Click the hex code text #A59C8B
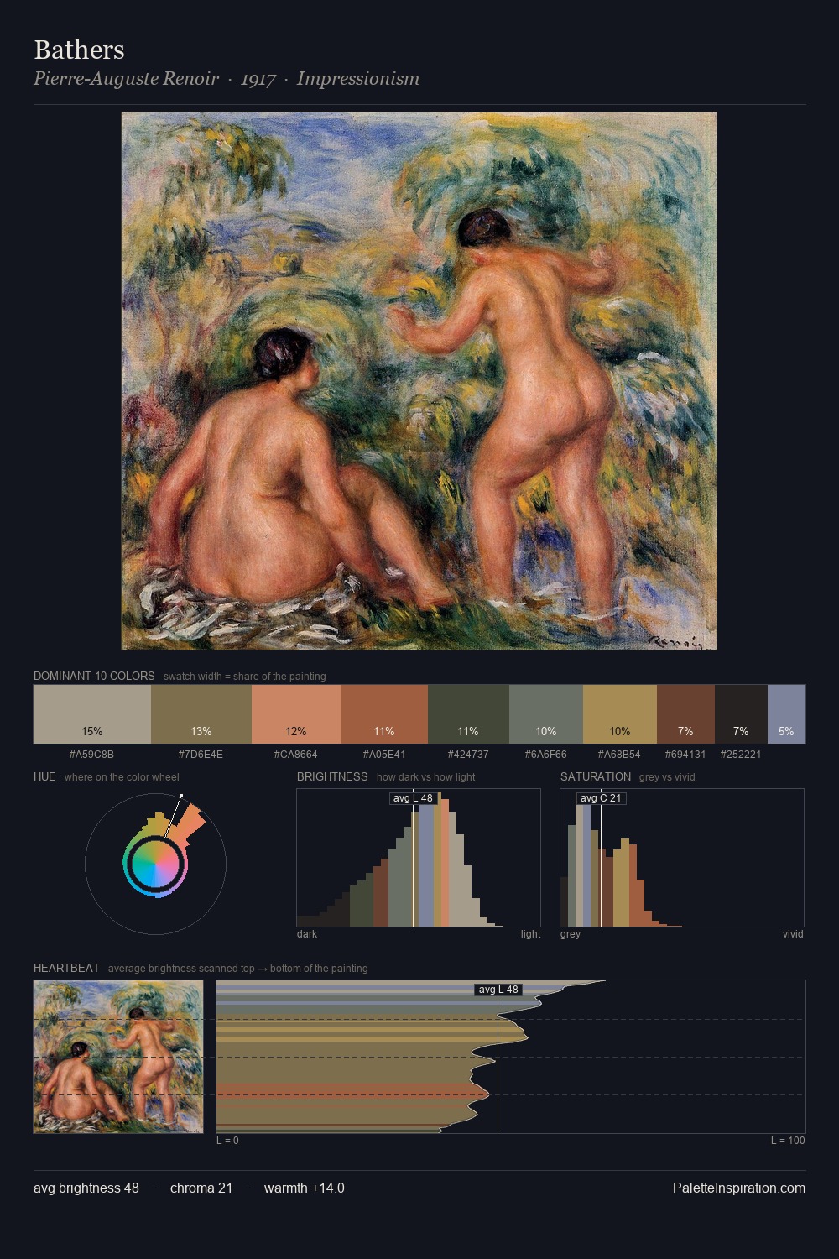Viewport: 839px width, 1259px height. [92, 755]
